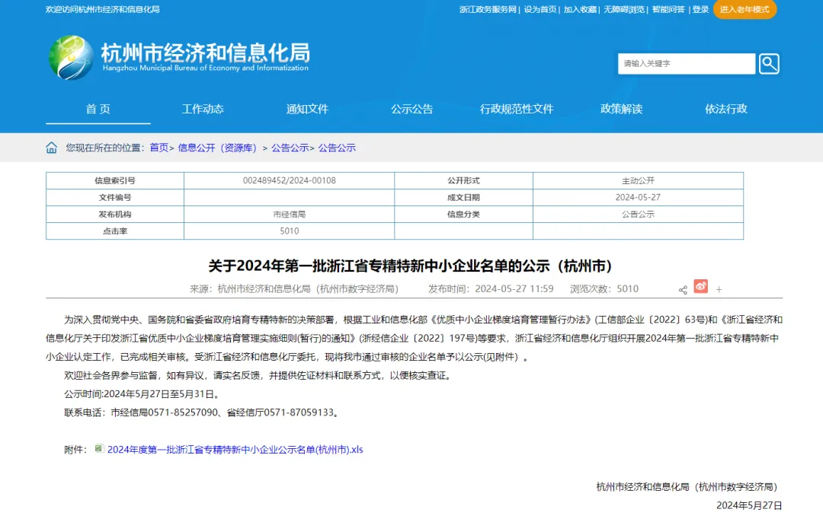Open 通知文件 navigation tab
The height and width of the screenshot is (522, 823).
tap(307, 109)
